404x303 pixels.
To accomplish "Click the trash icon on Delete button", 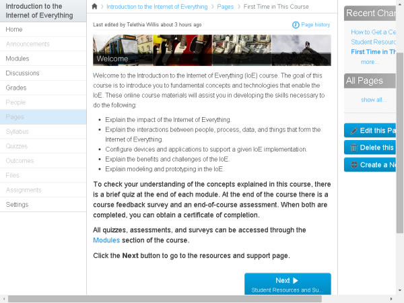I will click(x=353, y=147).
